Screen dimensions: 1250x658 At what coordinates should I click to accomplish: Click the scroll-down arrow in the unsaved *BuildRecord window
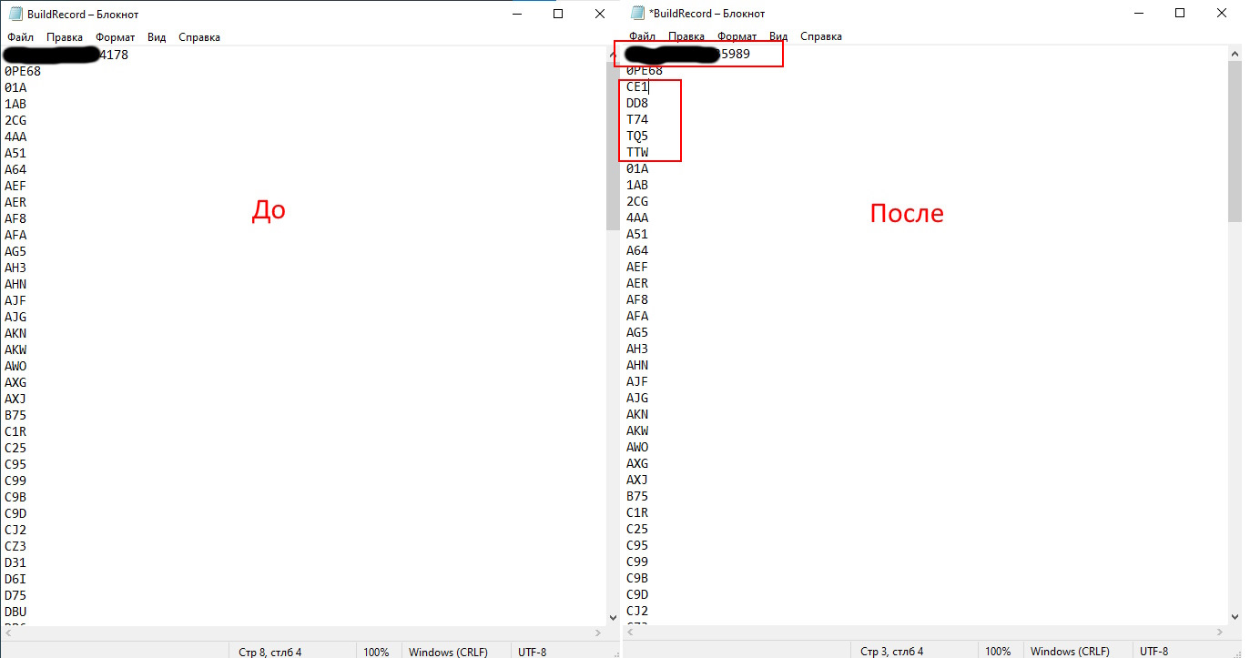tap(1234, 617)
